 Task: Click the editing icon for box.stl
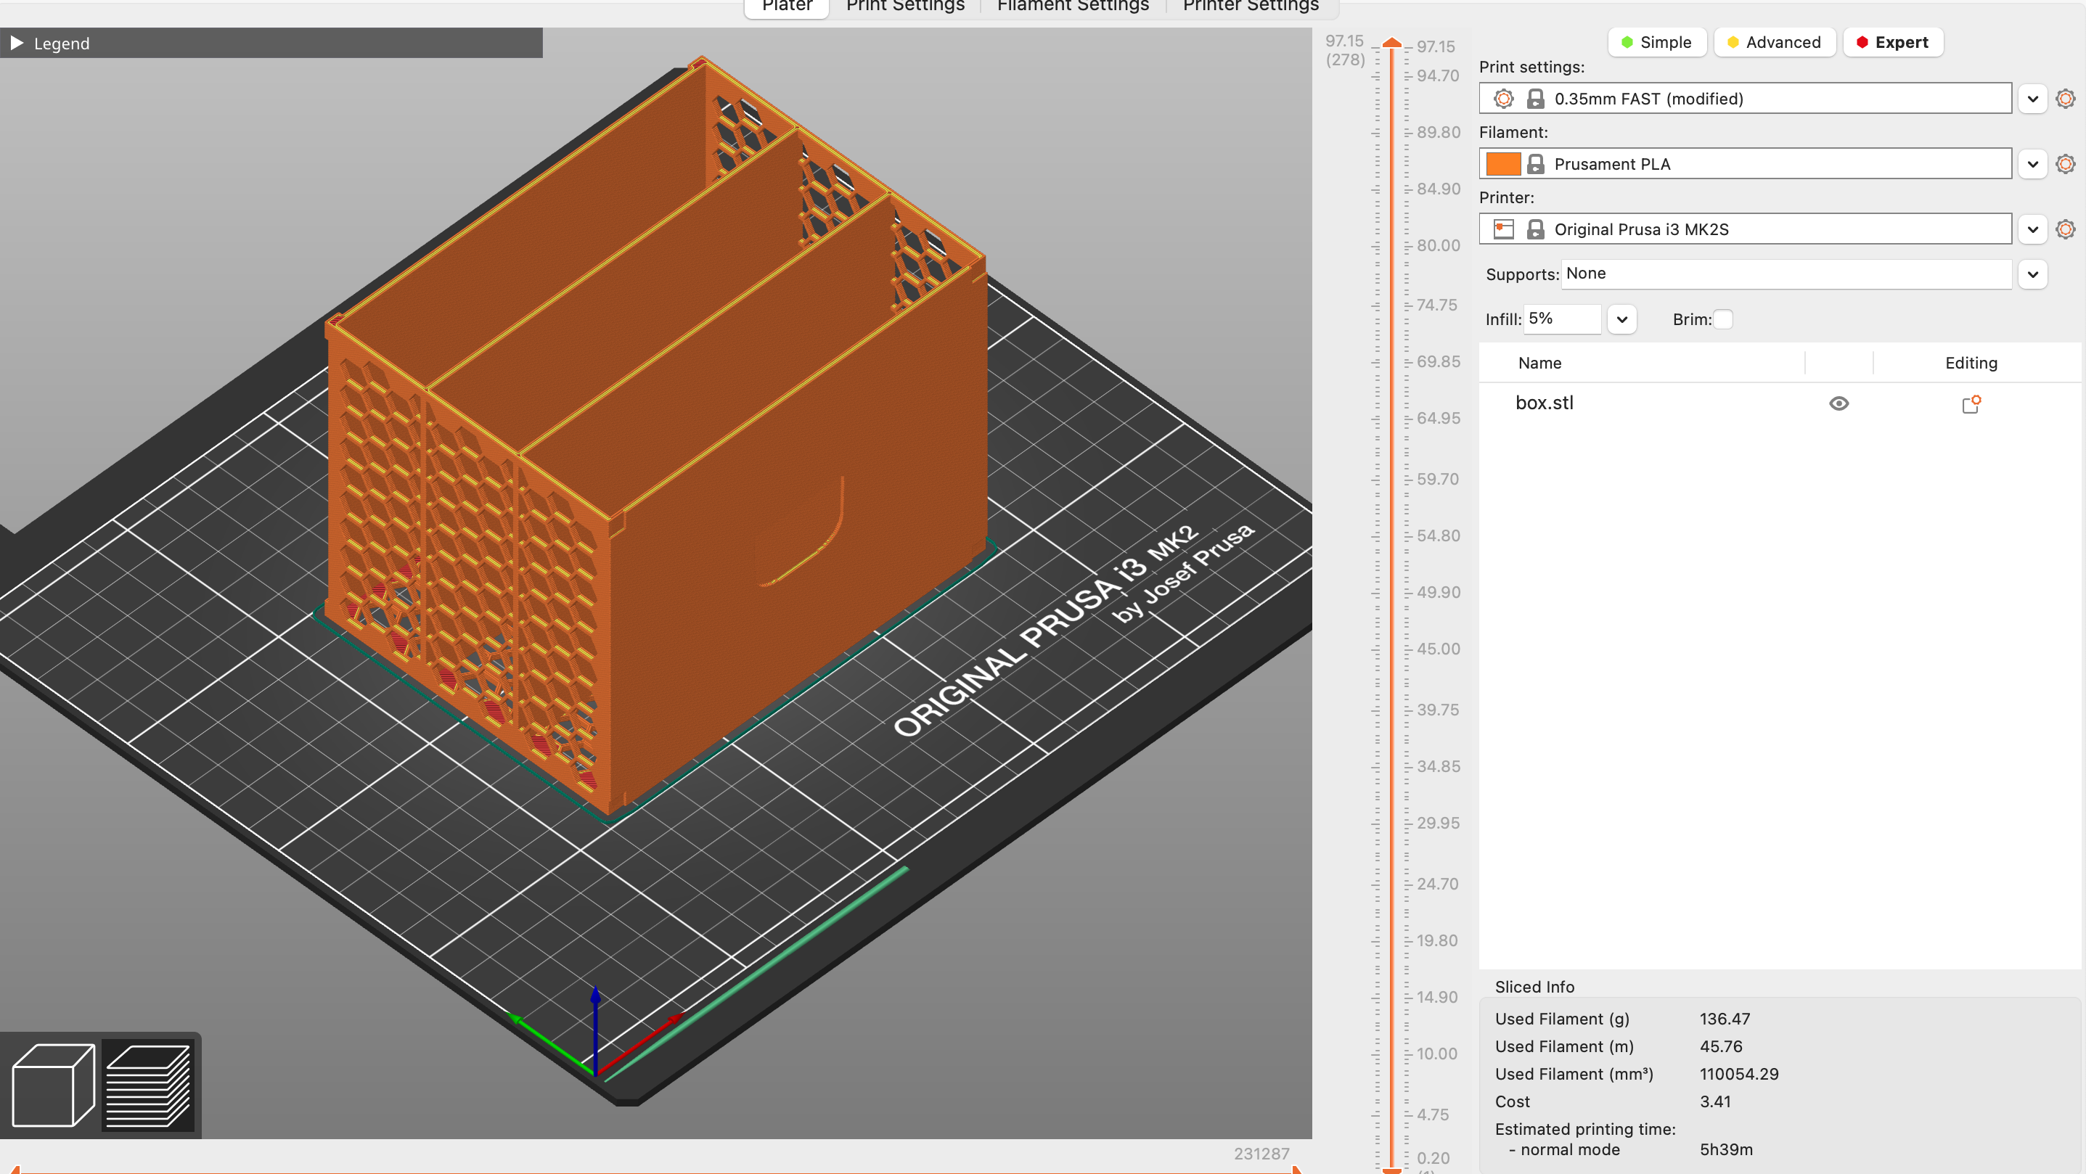(x=1972, y=403)
